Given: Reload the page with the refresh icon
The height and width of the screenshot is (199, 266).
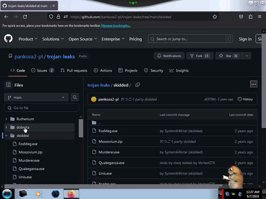Looking at the screenshot, I should click(x=25, y=17).
